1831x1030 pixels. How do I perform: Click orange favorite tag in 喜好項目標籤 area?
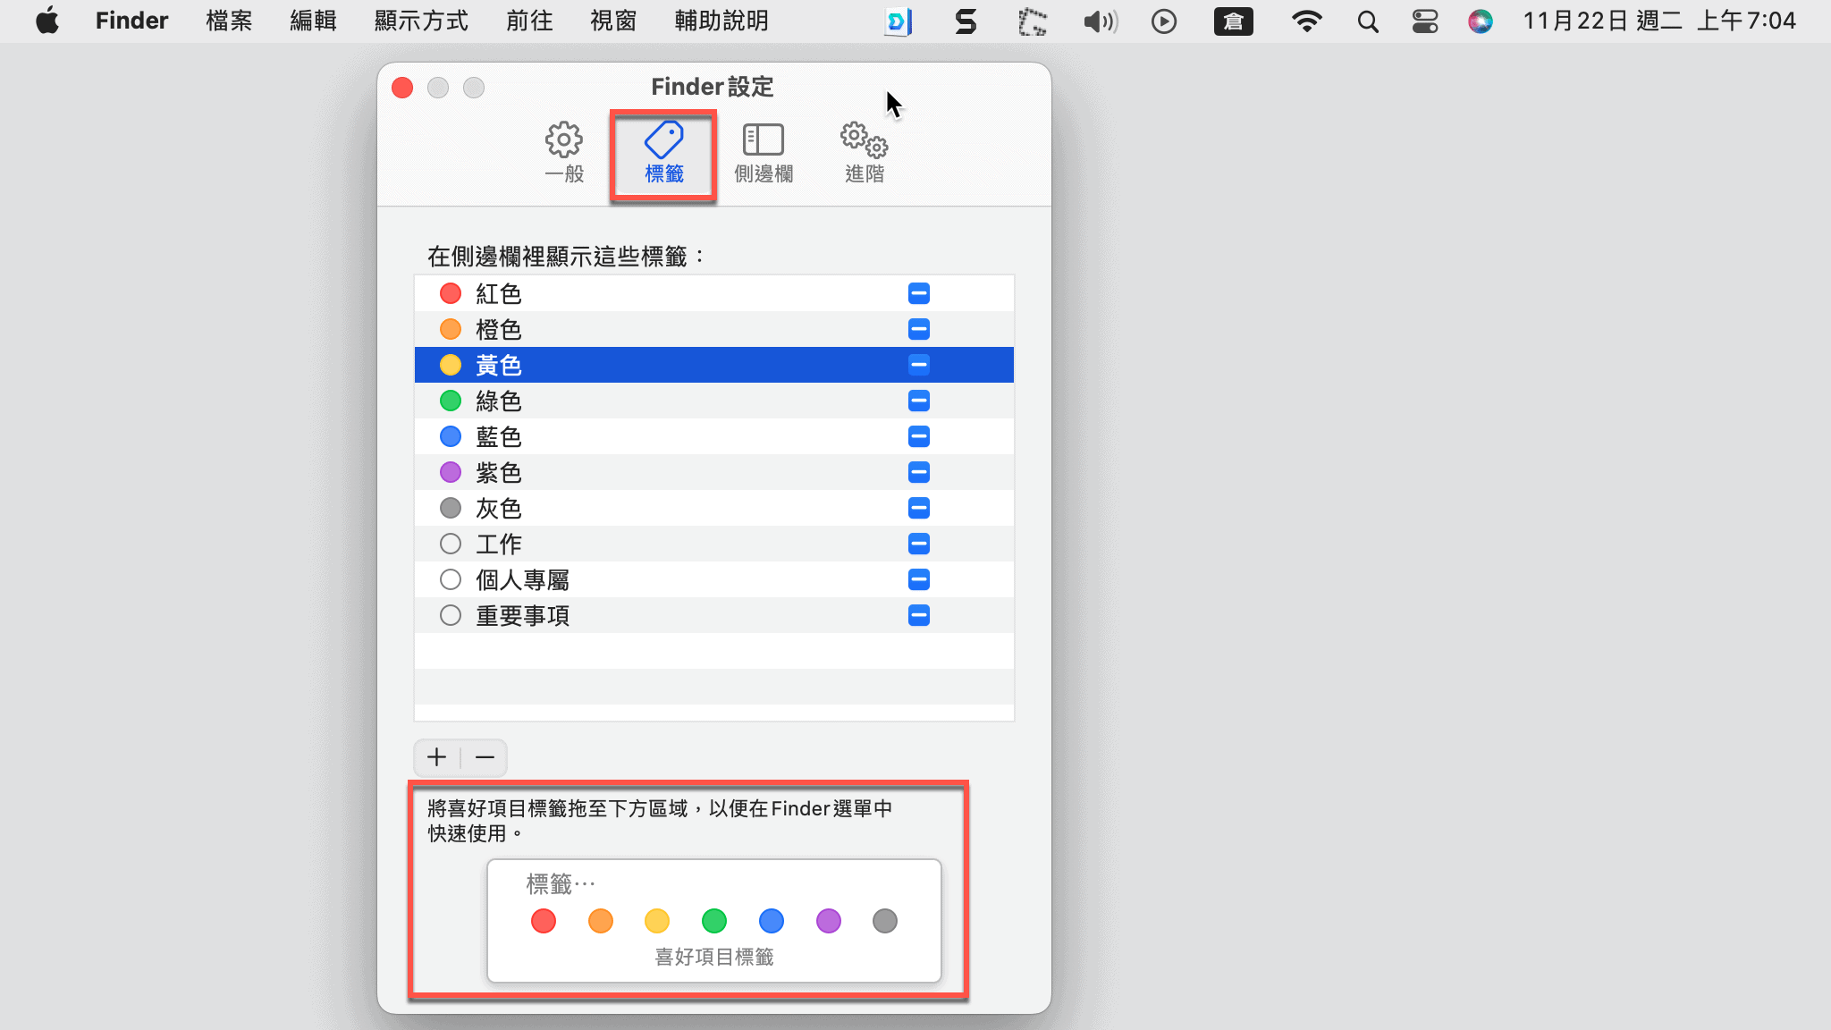[x=601, y=921]
